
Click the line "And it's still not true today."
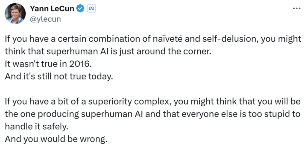pos(59,76)
